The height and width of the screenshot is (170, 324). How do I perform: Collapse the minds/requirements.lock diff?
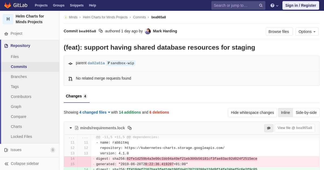[x=71, y=128]
